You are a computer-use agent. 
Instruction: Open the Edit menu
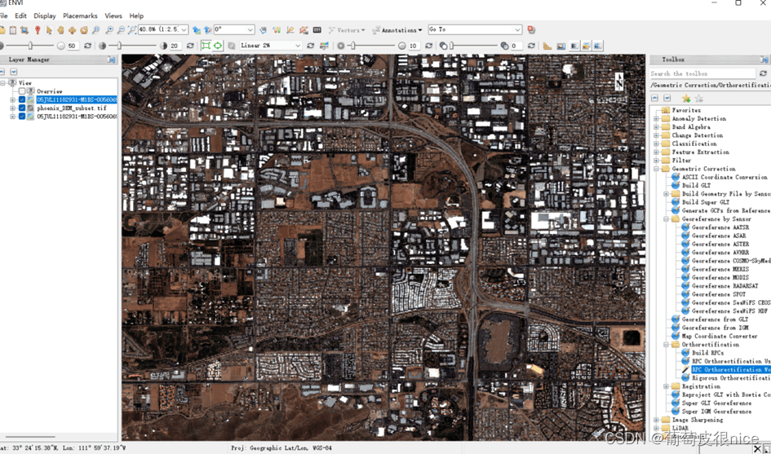pyautogui.click(x=20, y=15)
